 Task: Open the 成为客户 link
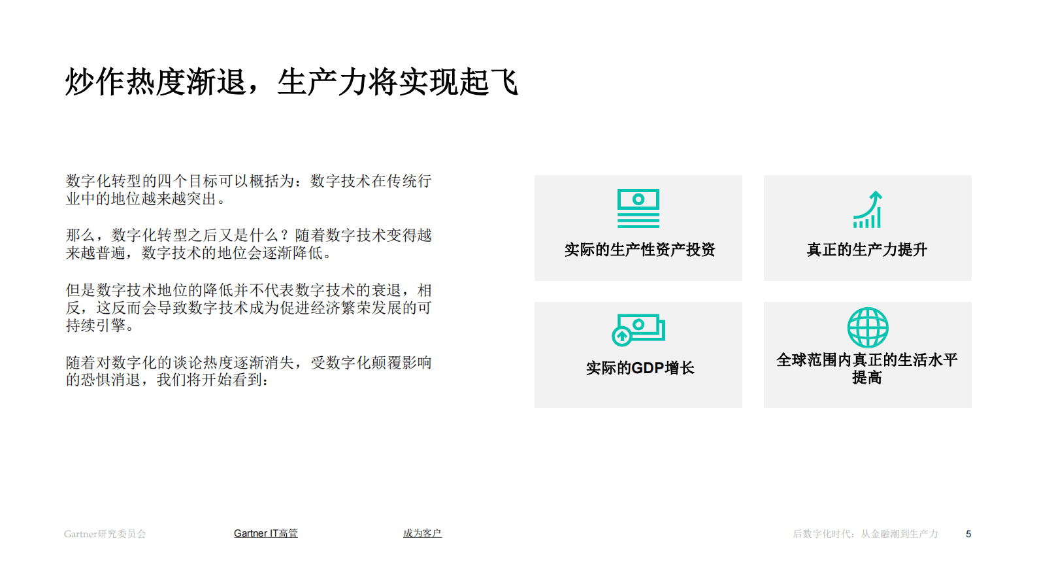click(x=422, y=533)
